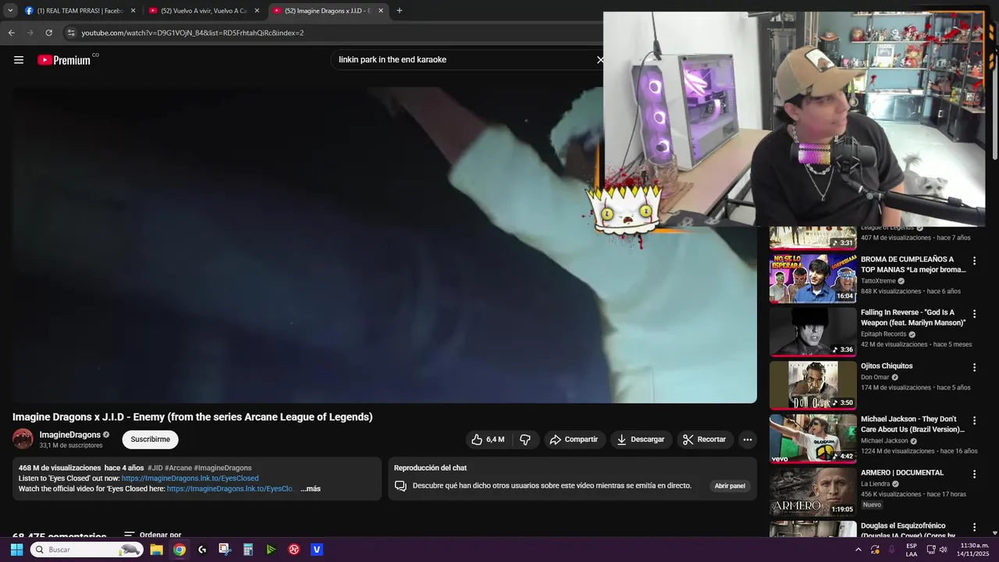Open ImagineDragons channel avatar
Screen dimensions: 999x562
coord(23,439)
